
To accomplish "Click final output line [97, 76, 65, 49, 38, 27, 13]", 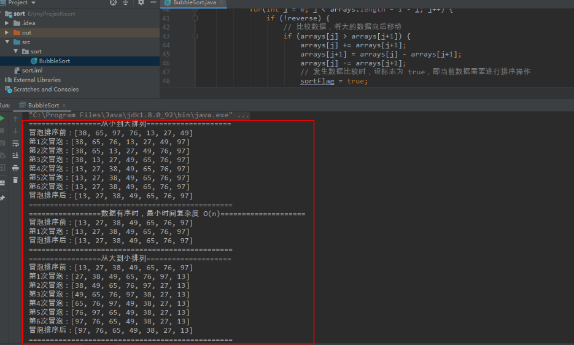I will click(x=111, y=330).
